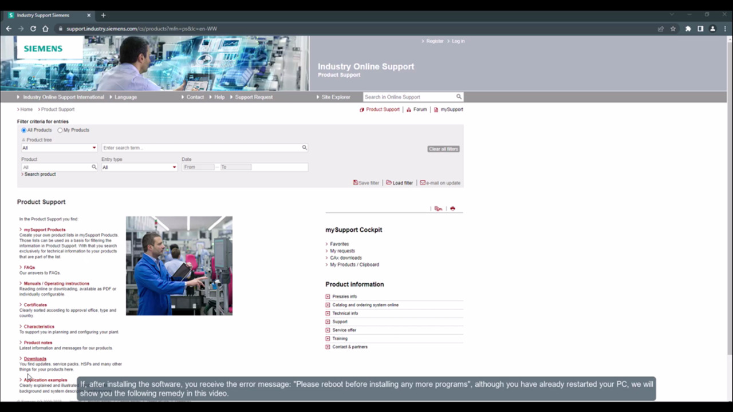Open the Chrome extensions puzzle icon

pyautogui.click(x=688, y=29)
